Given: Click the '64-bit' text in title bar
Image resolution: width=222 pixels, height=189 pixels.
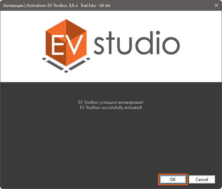Looking at the screenshot, I should pyautogui.click(x=105, y=6).
